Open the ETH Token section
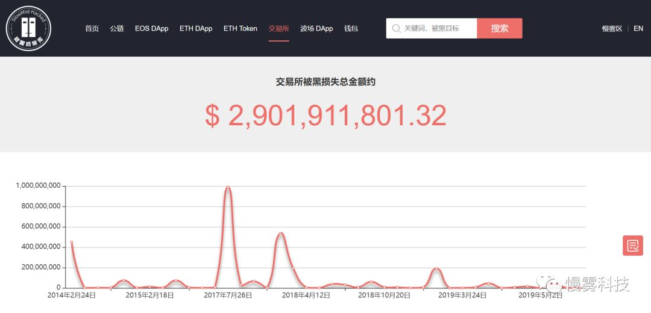This screenshot has height=313, width=651. (x=240, y=28)
